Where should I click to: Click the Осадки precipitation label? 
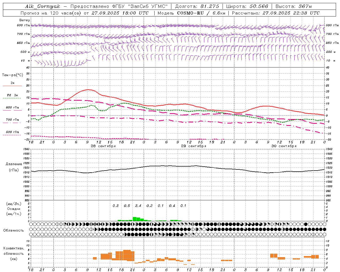pos(14,209)
